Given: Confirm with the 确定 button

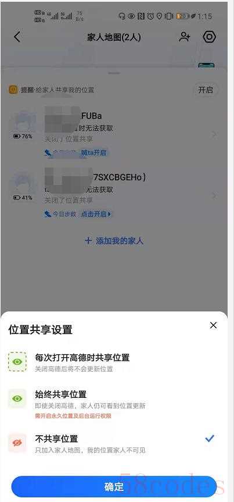Looking at the screenshot, I should (114, 487).
